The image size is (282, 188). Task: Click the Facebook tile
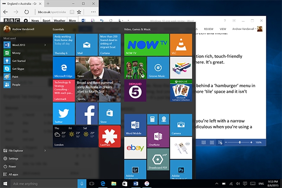[87, 113]
